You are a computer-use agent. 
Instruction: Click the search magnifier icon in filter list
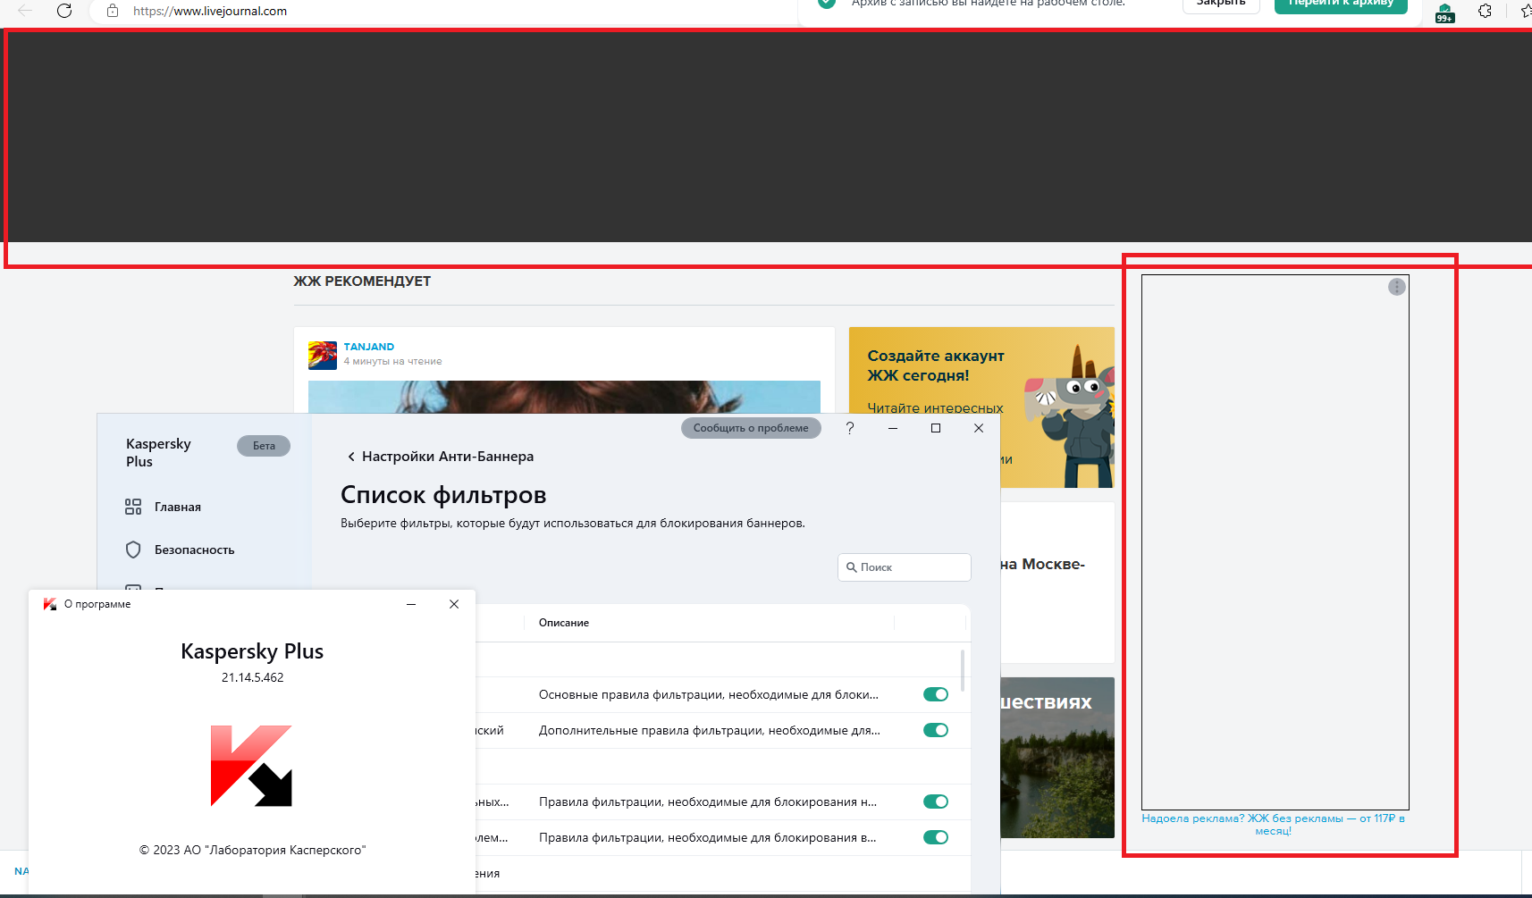click(x=852, y=567)
